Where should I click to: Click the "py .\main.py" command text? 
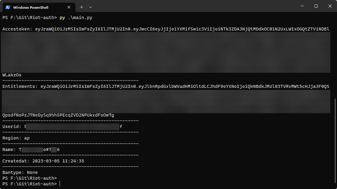pyautogui.click(x=76, y=18)
